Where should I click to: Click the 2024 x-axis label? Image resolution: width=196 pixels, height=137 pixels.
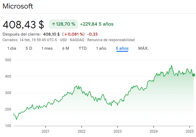point(154,132)
